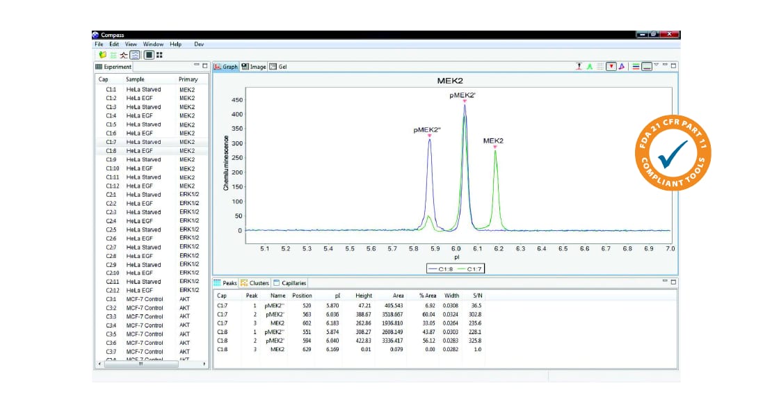
Task: Toggle the blue wavy lines view button
Action: [x=135, y=55]
